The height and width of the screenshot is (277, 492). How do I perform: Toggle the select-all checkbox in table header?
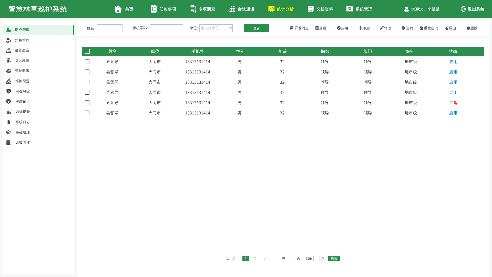[x=87, y=51]
